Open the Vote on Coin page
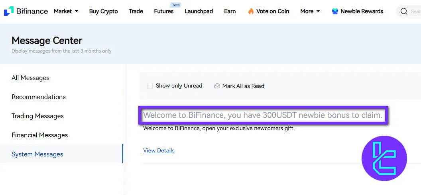The height and width of the screenshot is (195, 421). [273, 11]
